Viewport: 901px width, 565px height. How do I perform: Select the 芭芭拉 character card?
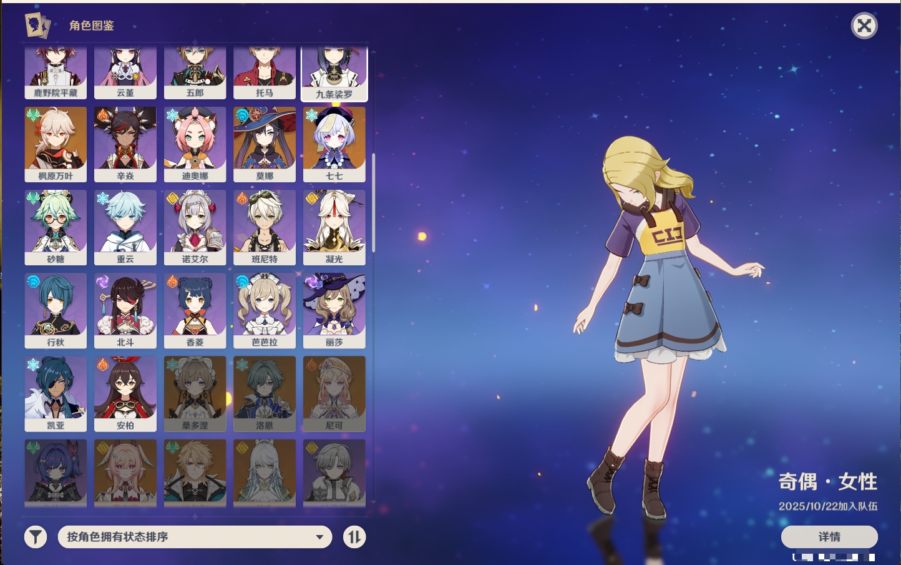[x=265, y=311]
